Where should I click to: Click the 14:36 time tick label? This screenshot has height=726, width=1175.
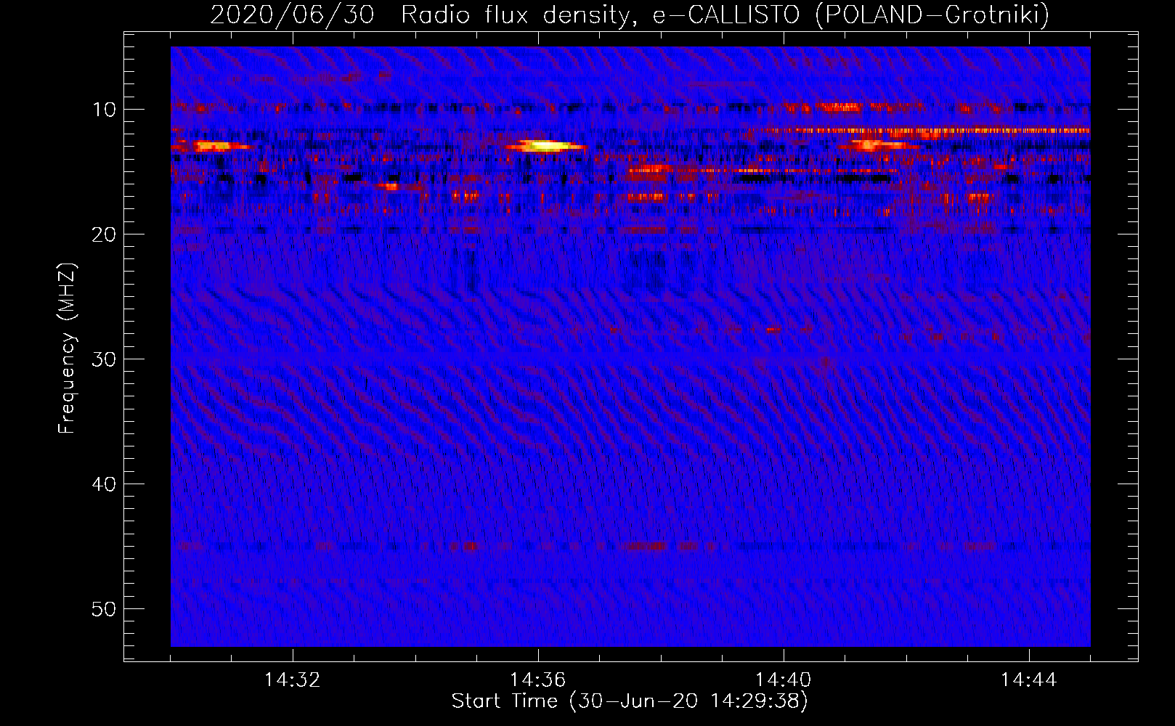537,680
